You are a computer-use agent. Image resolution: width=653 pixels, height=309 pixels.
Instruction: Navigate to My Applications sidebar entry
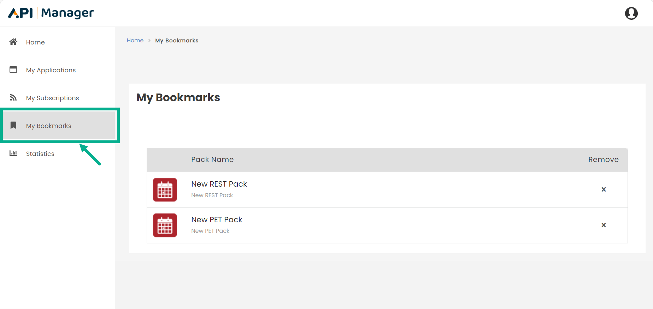coord(51,70)
